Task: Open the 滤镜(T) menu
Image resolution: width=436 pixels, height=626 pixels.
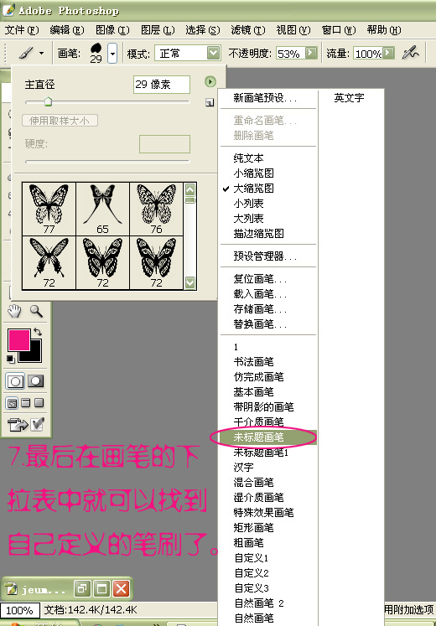Action: [x=248, y=30]
